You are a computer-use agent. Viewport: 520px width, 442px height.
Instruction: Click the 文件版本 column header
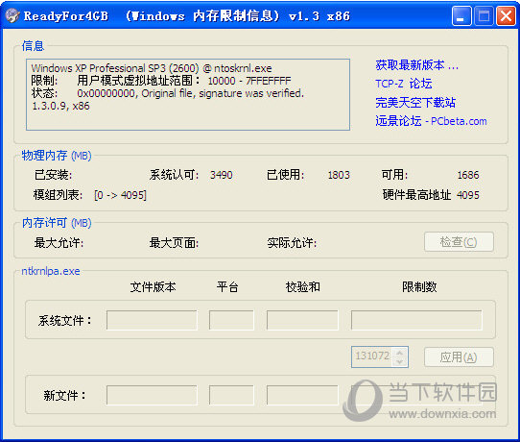point(153,287)
